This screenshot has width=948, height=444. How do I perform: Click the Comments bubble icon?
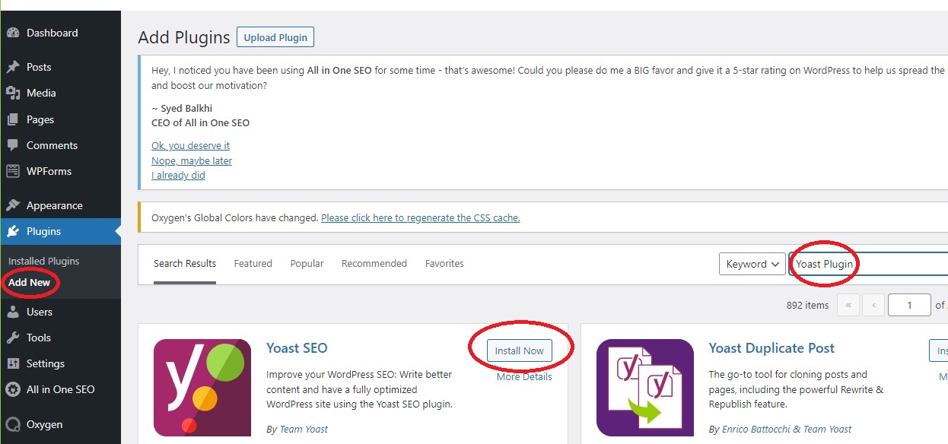click(x=13, y=145)
